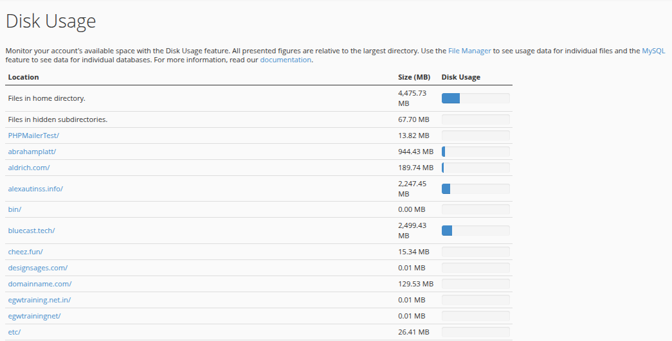This screenshot has height=341, width=672.
Task: Open the PHPMailerTest/ directory
Action: (33, 136)
